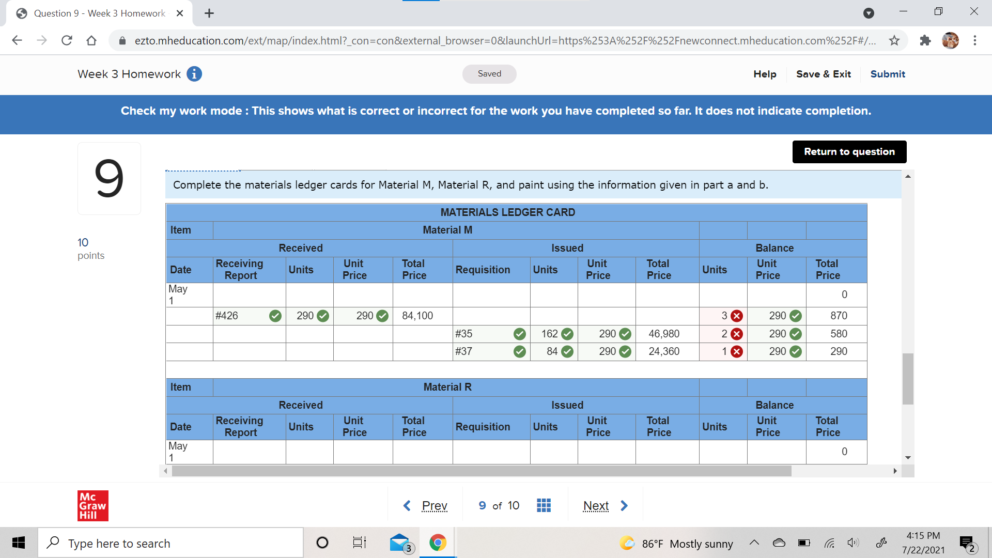992x558 pixels.
Task: Open the circled download arrow in Chrome toolbar
Action: [869, 13]
